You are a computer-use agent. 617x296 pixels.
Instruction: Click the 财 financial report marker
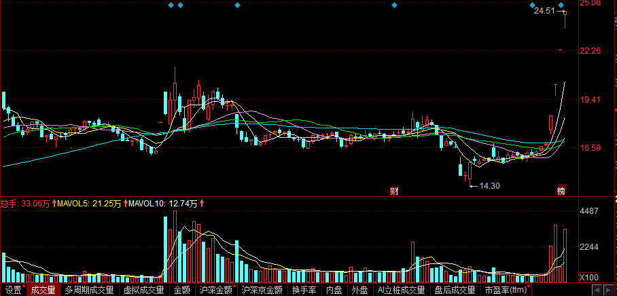394,191
